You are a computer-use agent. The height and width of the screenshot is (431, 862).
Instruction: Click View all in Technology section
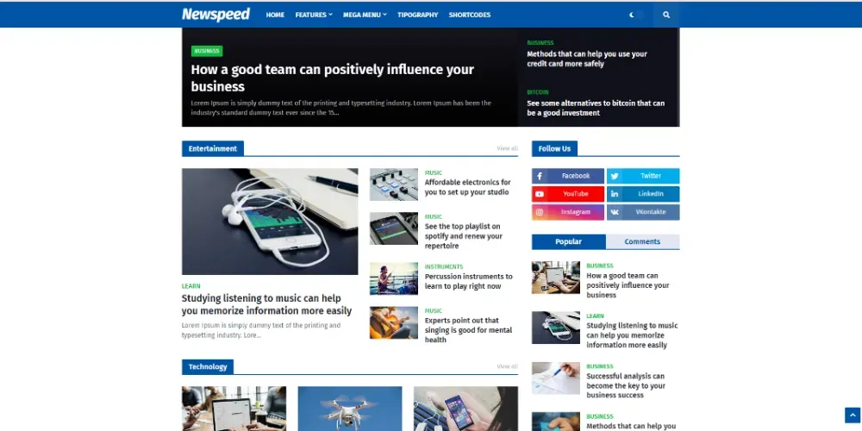(x=508, y=366)
